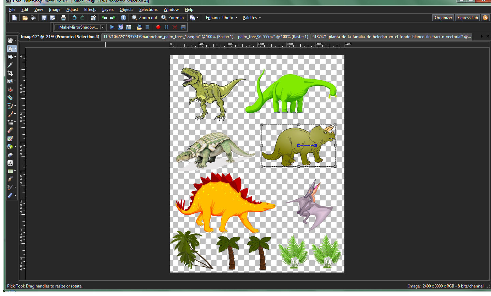Select the Pan (hand) tool
491x296 pixels.
coord(10,40)
